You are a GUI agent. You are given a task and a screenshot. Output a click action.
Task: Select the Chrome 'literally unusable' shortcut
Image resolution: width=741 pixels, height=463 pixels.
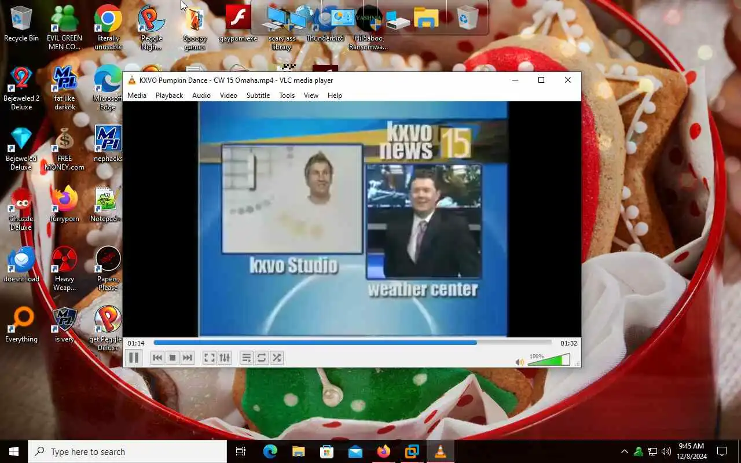[x=108, y=28]
